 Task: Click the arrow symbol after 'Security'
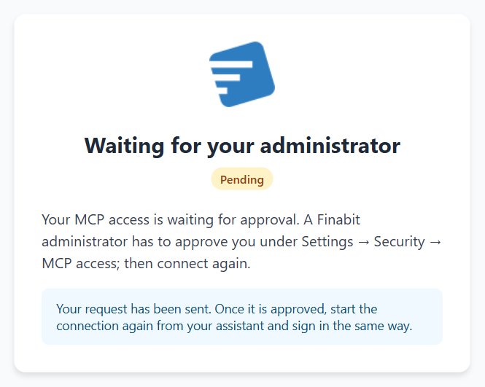(435, 243)
